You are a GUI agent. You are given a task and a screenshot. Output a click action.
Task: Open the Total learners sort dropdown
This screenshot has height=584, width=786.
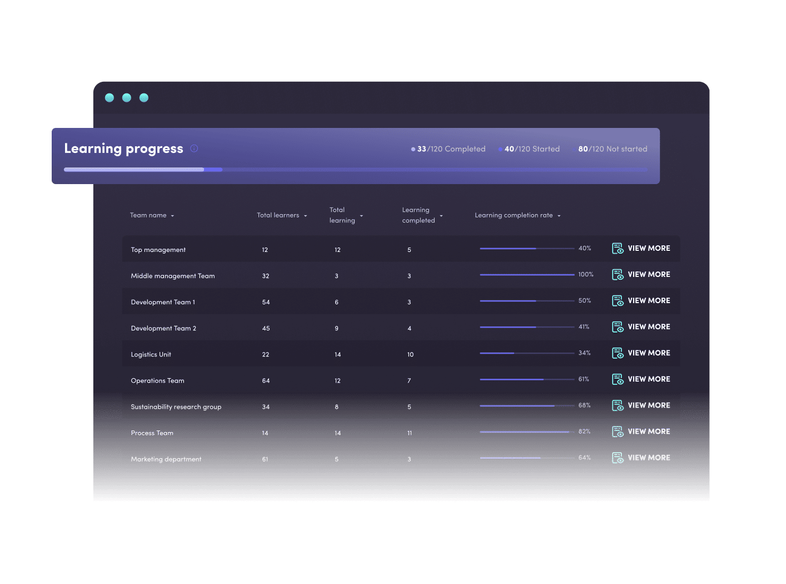[305, 215]
